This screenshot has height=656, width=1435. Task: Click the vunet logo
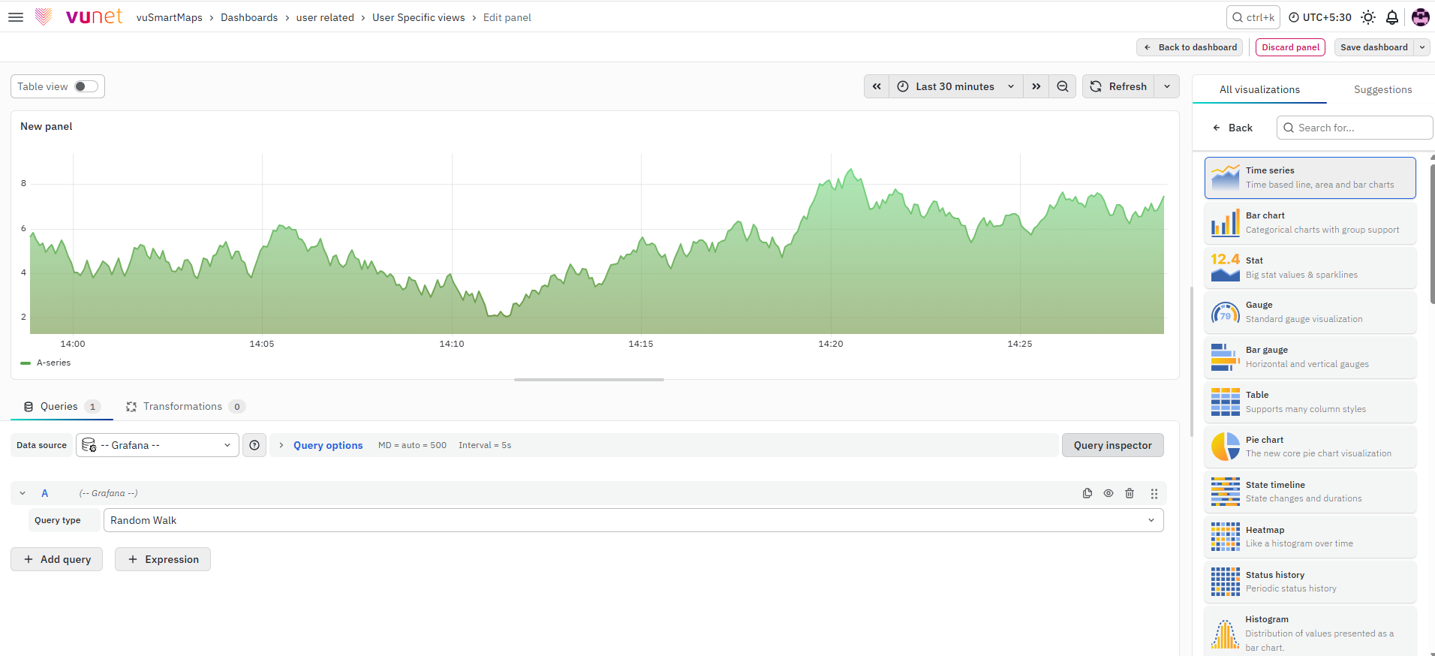[79, 17]
